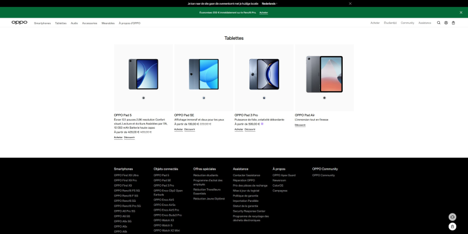Open Accessories navigation menu
The width and height of the screenshot is (468, 234).
coord(90,23)
